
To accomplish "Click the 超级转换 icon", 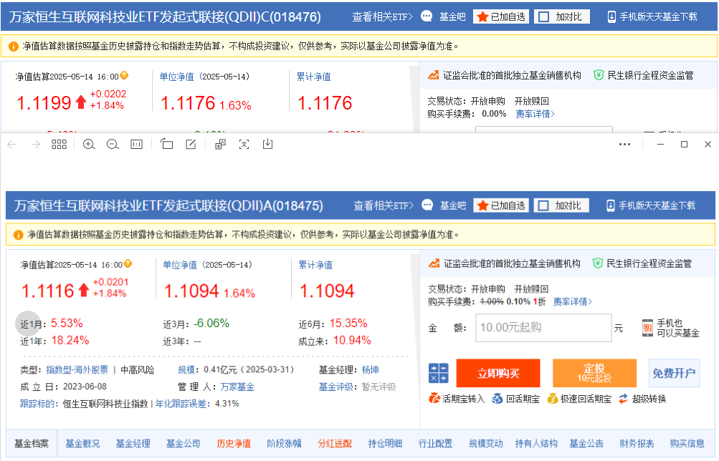I will [x=623, y=398].
